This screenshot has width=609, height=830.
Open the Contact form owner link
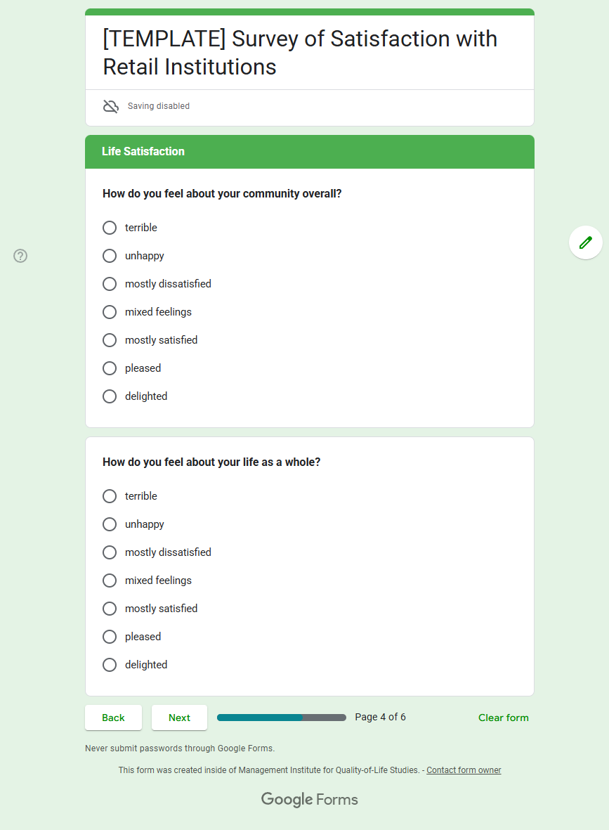(464, 770)
